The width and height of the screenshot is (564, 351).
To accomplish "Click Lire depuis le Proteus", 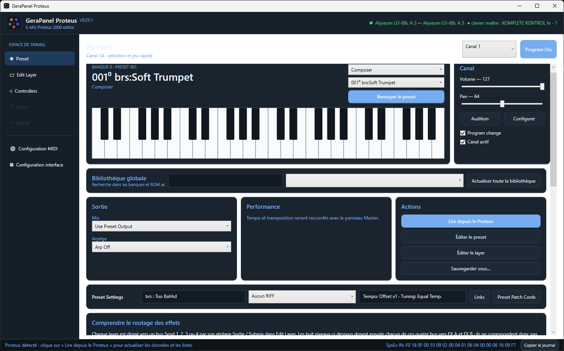I will [471, 221].
